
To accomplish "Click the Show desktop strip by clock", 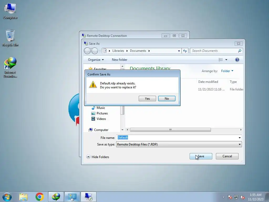I will (267, 197).
